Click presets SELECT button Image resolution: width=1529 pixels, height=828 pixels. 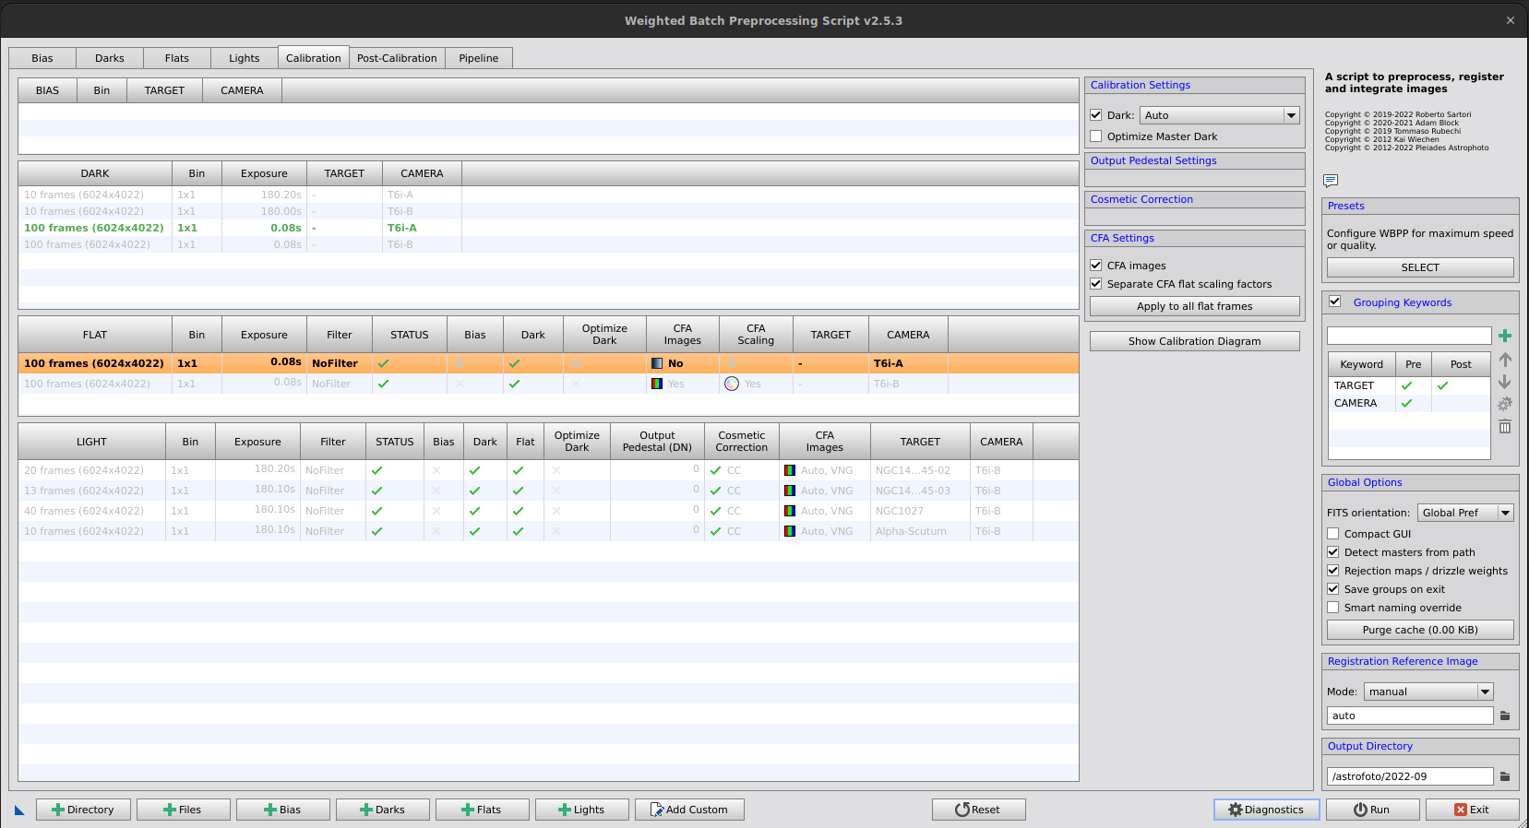pos(1420,267)
